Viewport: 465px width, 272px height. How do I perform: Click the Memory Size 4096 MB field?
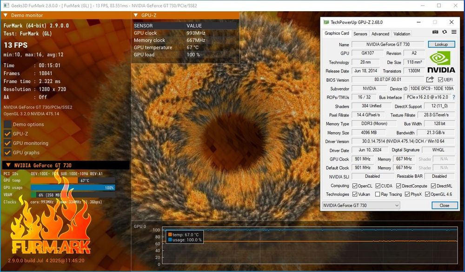(x=369, y=133)
